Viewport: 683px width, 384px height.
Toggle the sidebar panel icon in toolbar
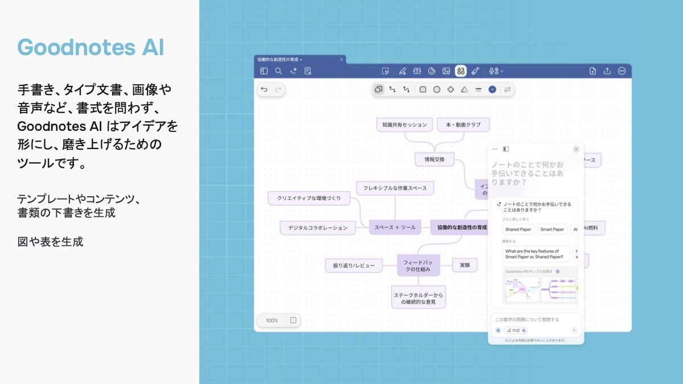(264, 71)
